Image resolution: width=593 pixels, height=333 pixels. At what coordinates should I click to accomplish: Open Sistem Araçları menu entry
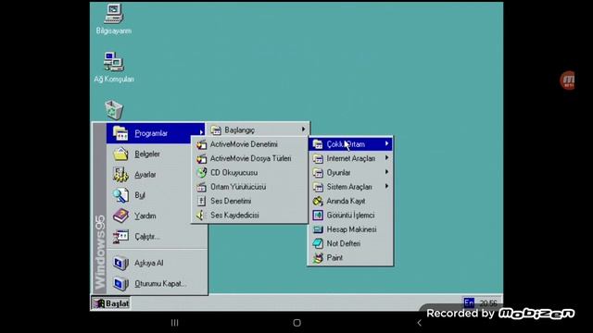pyautogui.click(x=350, y=187)
